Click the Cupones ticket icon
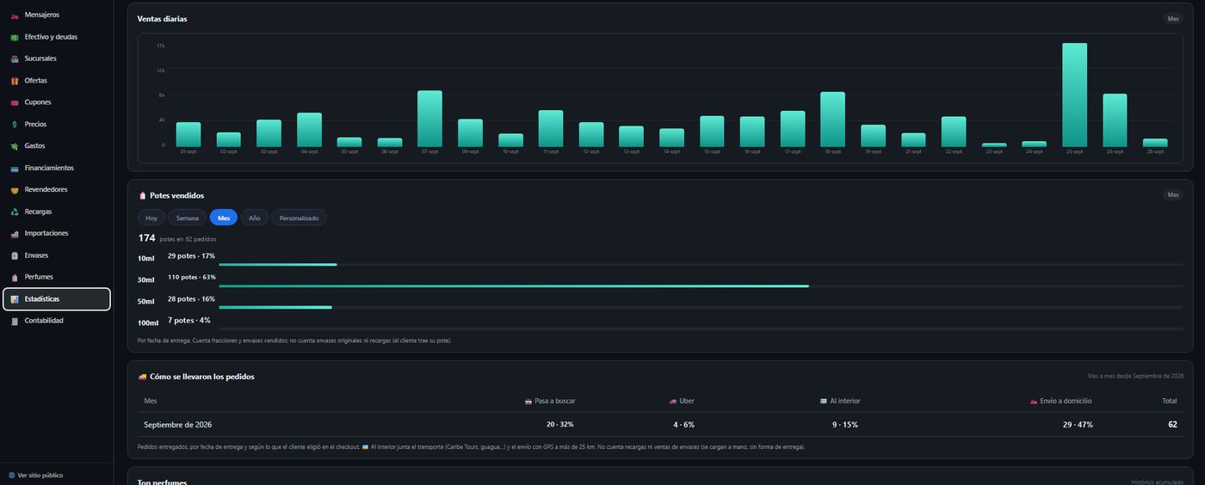The image size is (1205, 485). click(15, 102)
